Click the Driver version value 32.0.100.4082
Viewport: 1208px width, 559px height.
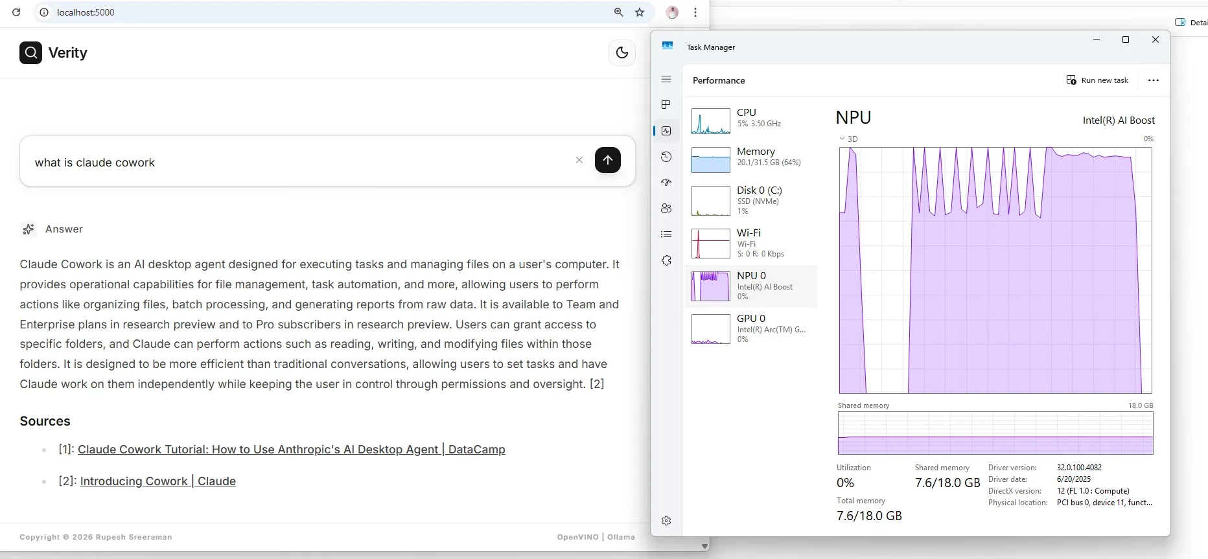point(1079,468)
